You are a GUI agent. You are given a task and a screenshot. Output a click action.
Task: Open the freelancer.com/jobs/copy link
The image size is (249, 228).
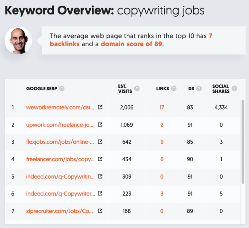point(60,159)
